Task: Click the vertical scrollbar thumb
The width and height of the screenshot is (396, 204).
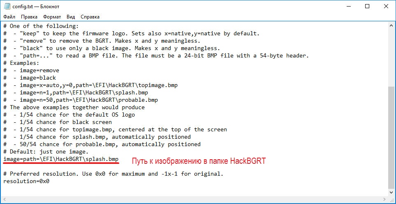Action: 391,135
